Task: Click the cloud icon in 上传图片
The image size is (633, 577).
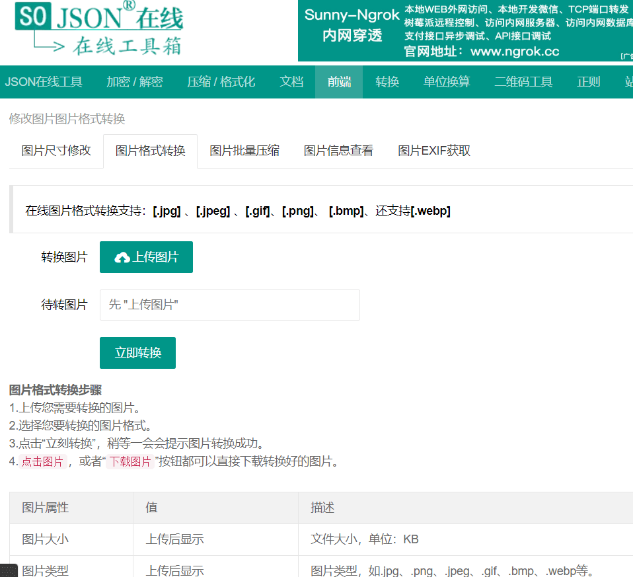Action: (x=122, y=258)
